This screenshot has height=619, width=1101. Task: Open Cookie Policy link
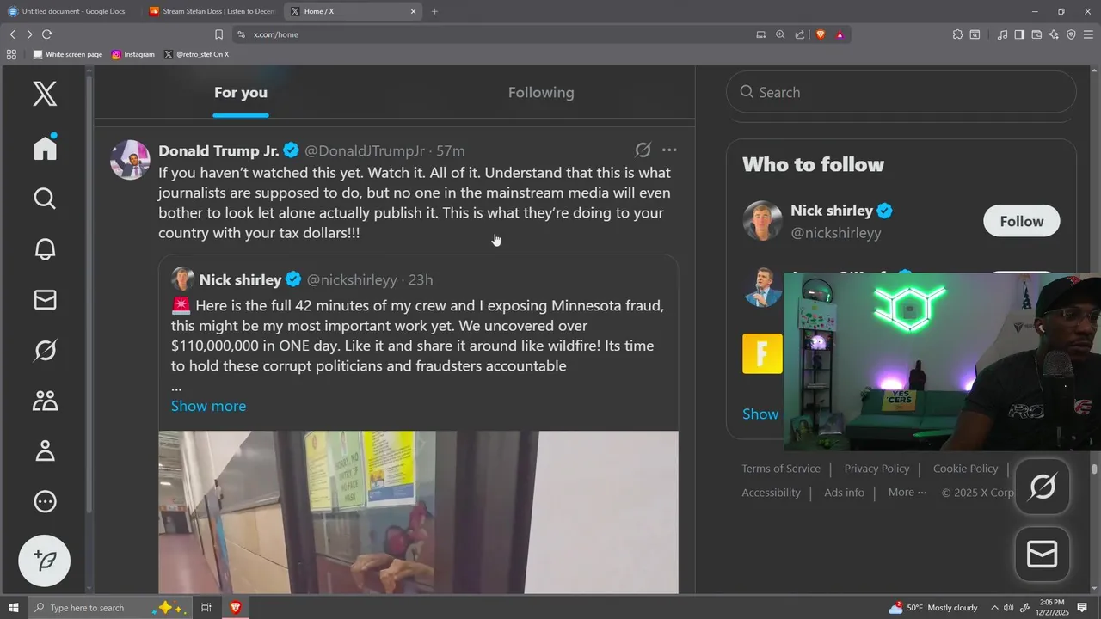click(965, 469)
